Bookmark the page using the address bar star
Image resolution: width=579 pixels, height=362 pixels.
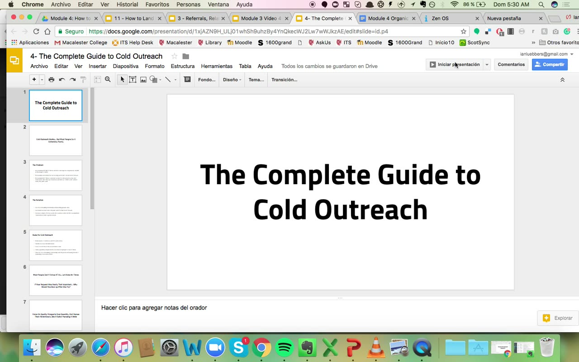[x=464, y=31]
